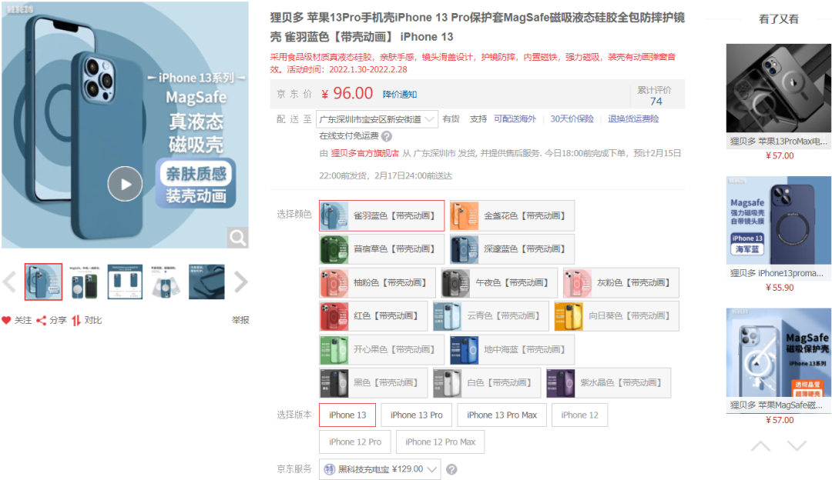Select color 云青色【带壳动画】
The height and width of the screenshot is (480, 832).
pos(491,315)
